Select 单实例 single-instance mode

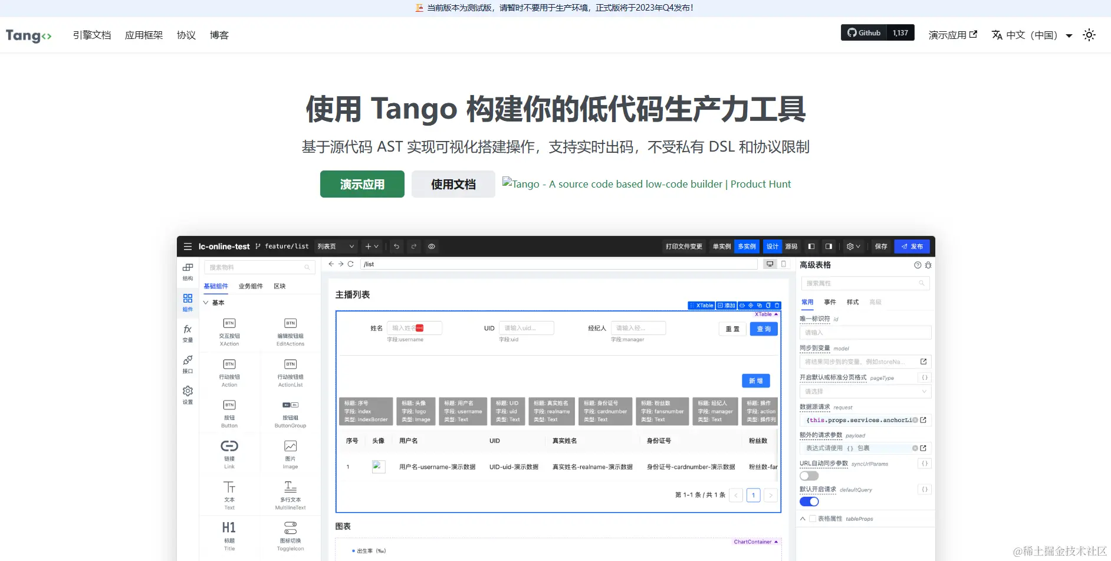pos(722,247)
